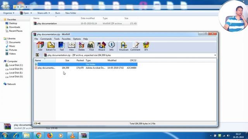Screen dimensions: 248x139
Task: Click the Test archive toolbar icon
Action: coord(62,46)
